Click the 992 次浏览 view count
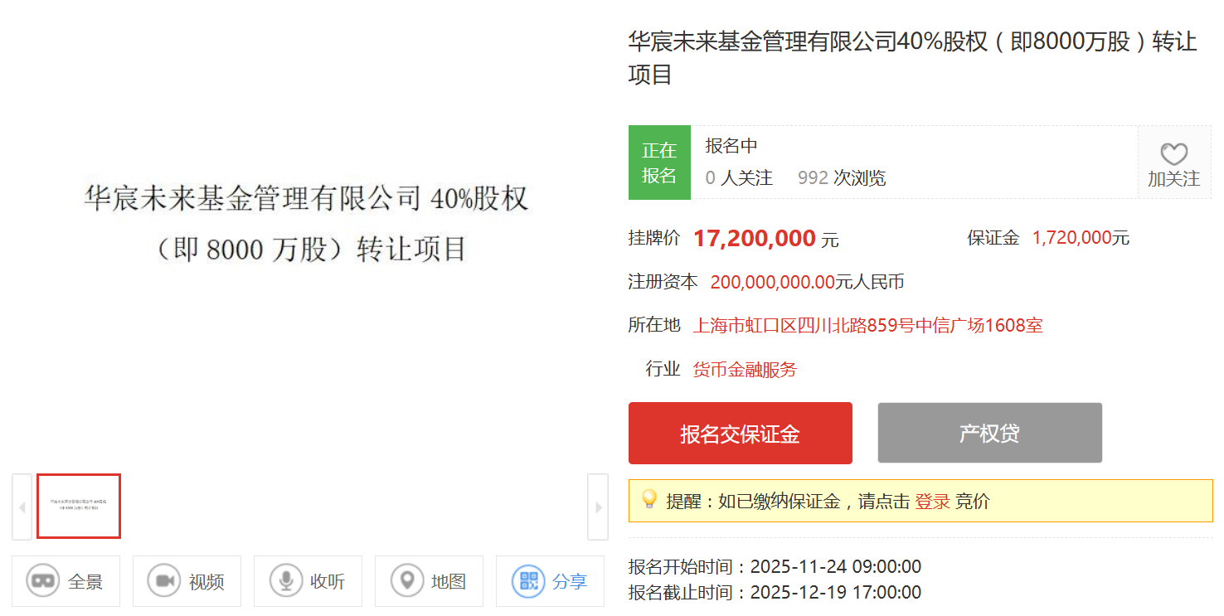Viewport: 1224px width, 616px height. 841,178
